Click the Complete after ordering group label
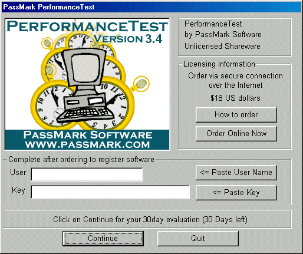The height and width of the screenshot is (254, 303). tap(81, 160)
